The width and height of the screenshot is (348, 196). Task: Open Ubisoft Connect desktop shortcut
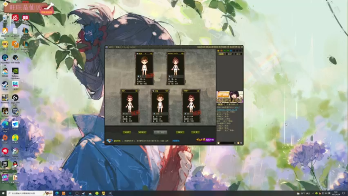[15, 151]
